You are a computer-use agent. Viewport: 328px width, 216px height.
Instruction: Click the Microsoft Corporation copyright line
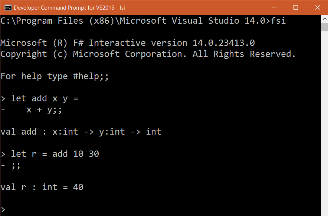[x=148, y=54]
